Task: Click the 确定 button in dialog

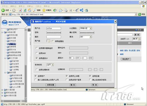Action: click(x=73, y=85)
